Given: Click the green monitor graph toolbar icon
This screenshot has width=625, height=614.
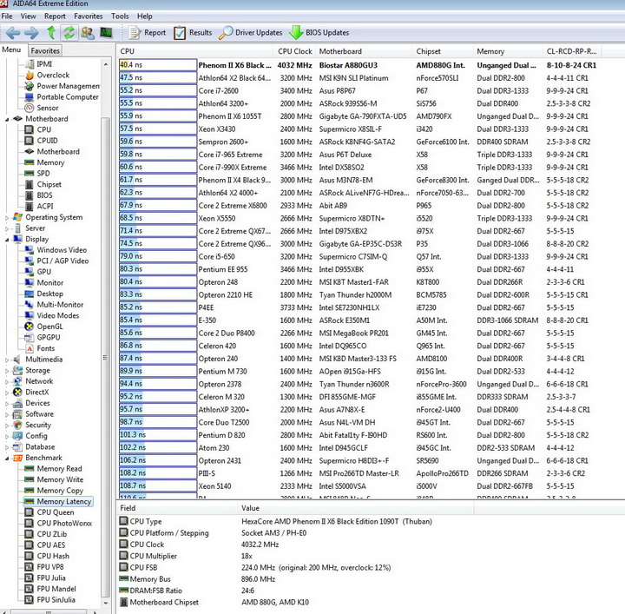Looking at the screenshot, I should coord(106,32).
